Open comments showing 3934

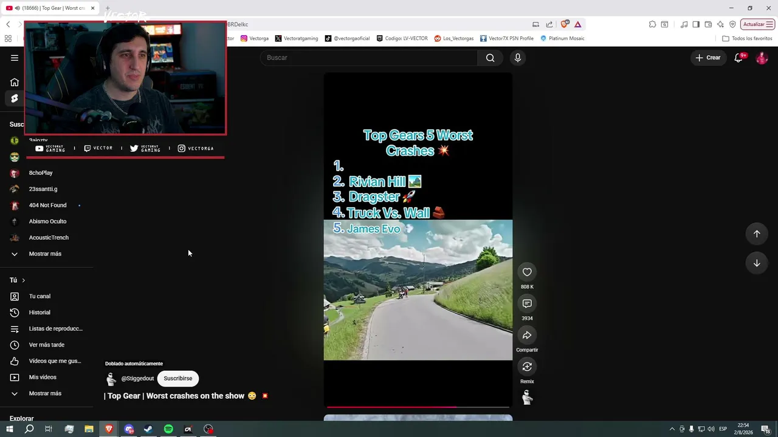[527, 303]
